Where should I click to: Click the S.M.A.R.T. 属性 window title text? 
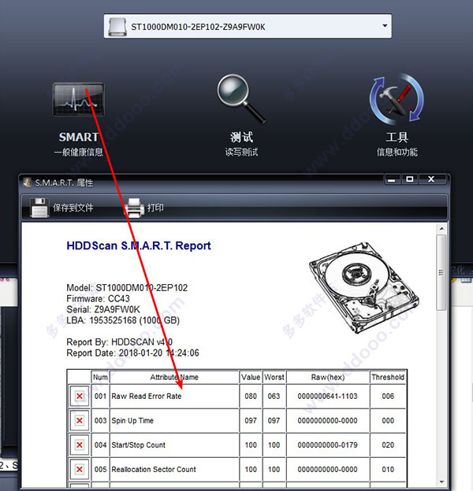[x=64, y=183]
